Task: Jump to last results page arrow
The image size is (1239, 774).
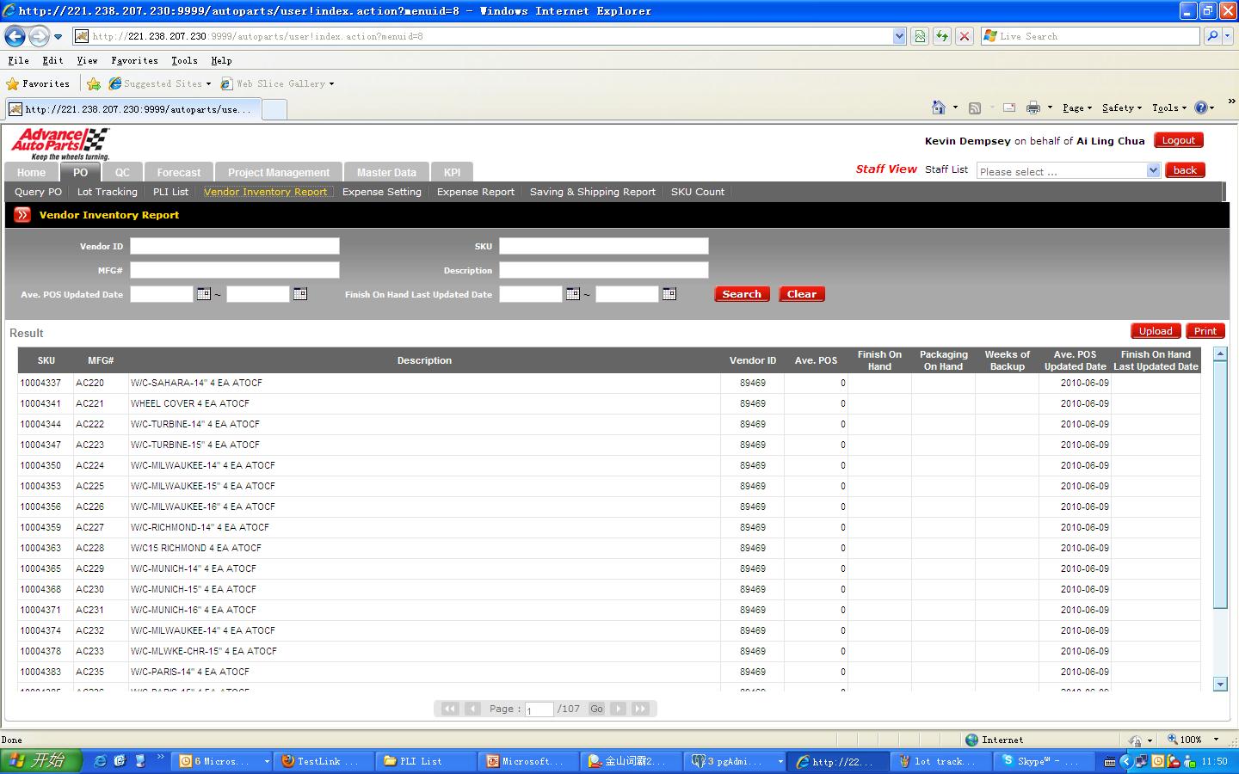Action: point(640,709)
